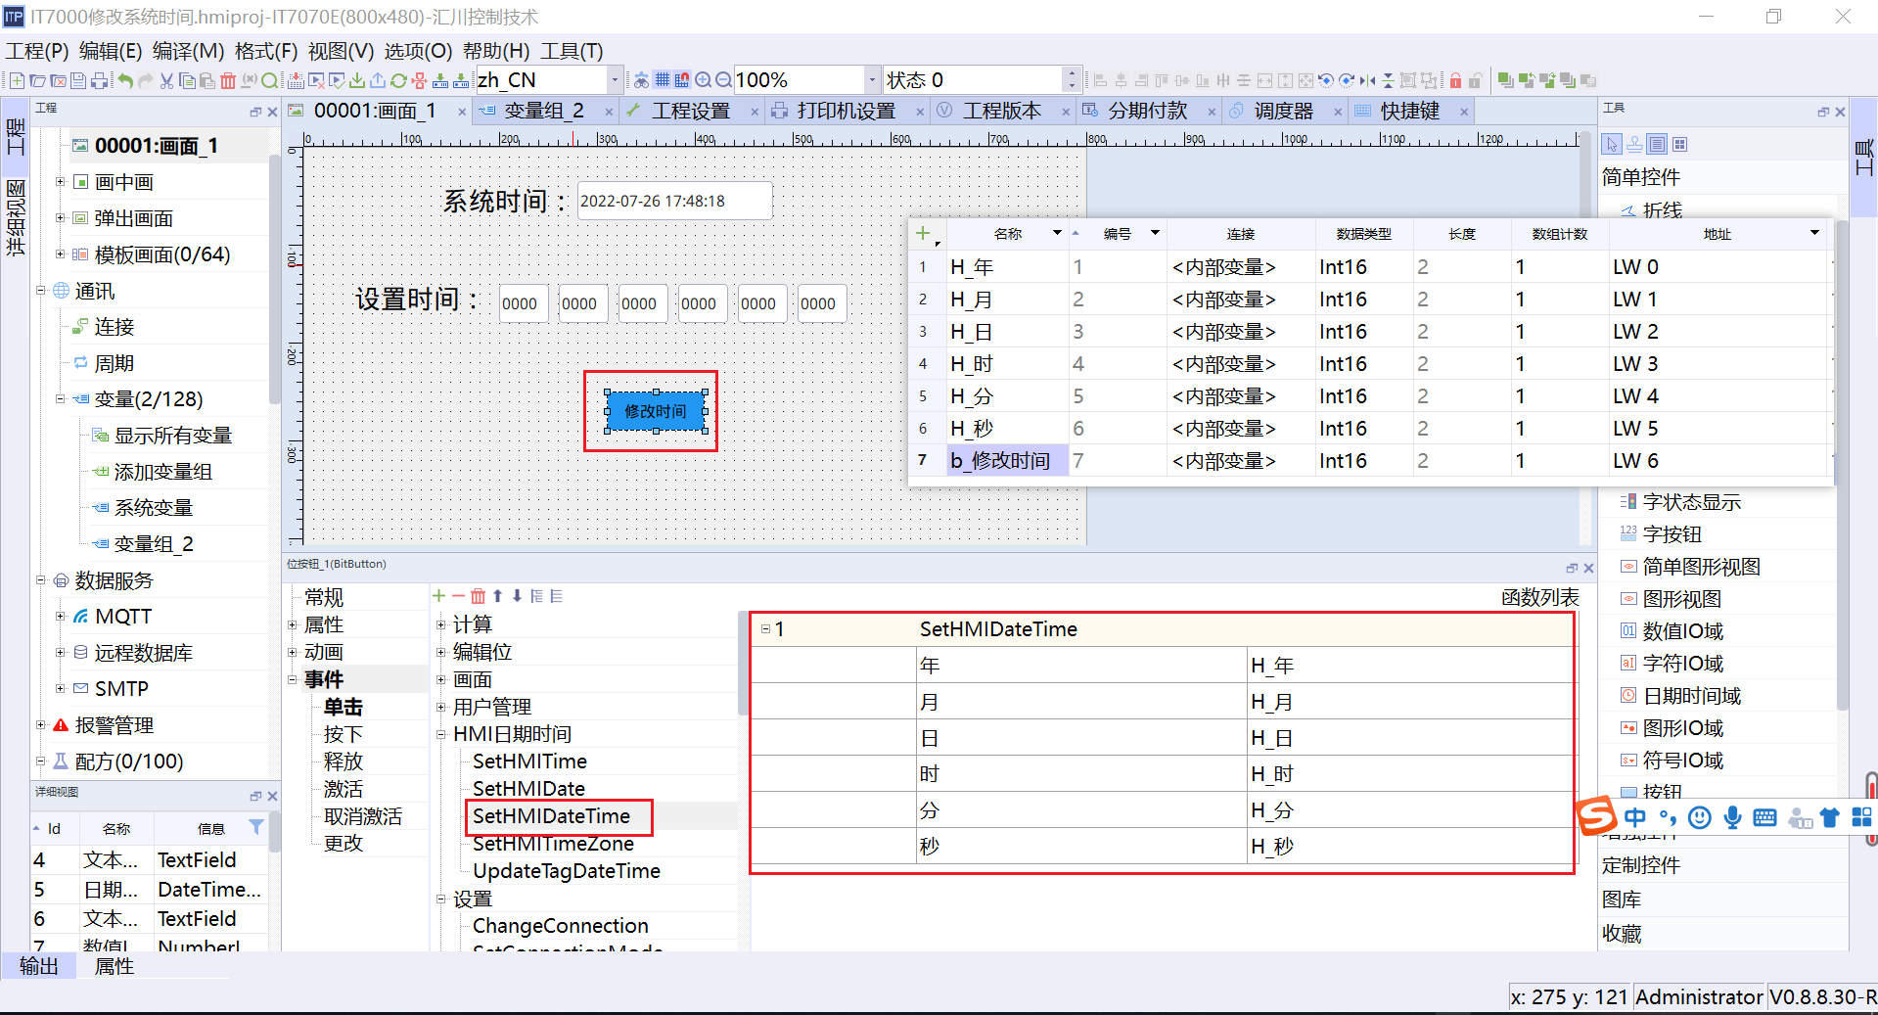Click the 状态 0 state stepper arrows
1878x1015 pixels.
1072,80
